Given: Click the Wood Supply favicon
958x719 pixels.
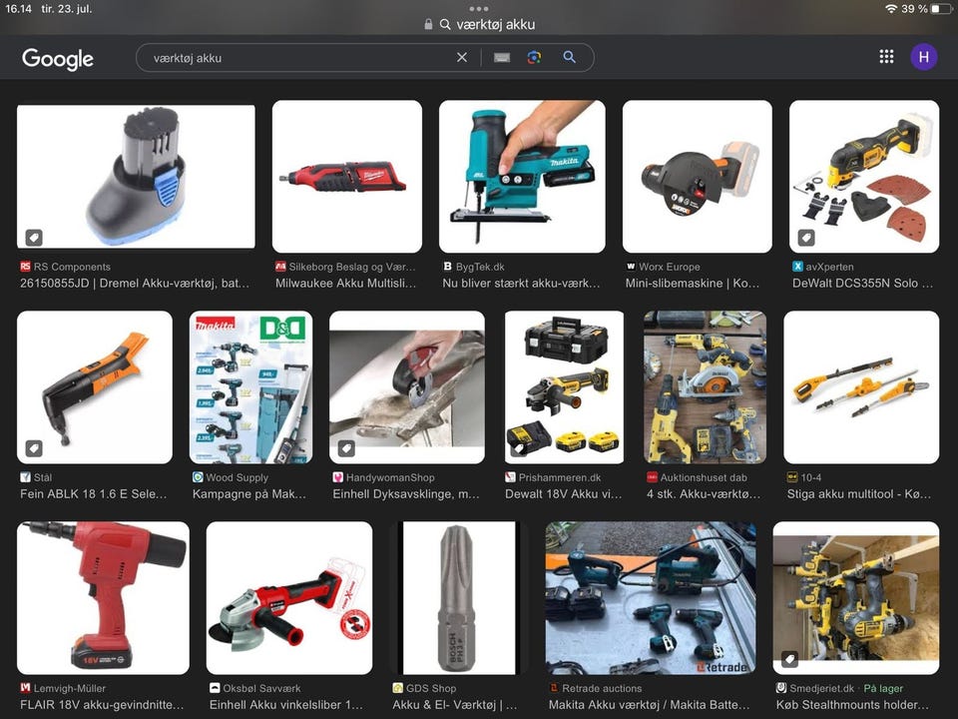Looking at the screenshot, I should 198,477.
